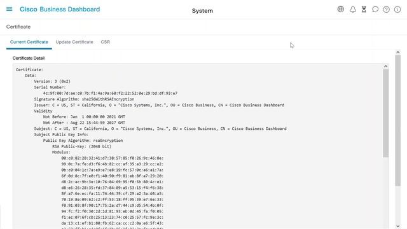Open the chat feedback bubble icon
The image size is (407, 229).
coord(375,10)
